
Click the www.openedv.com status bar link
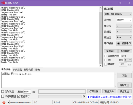21,102
